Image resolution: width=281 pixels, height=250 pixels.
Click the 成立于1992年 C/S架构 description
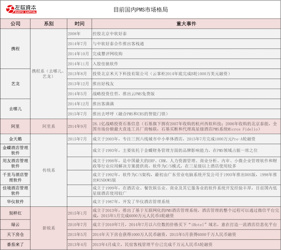coord(185,177)
